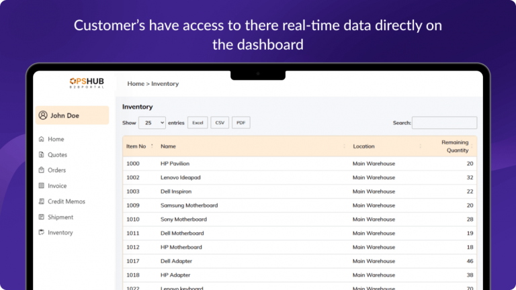Open Orders using the clipboard icon
This screenshot has width=516, height=290.
pos(41,170)
